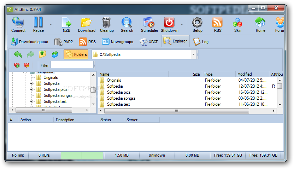Screen dimensions: 294x169
Task: Run Cleanup from the toolbar
Action: tap(107, 24)
